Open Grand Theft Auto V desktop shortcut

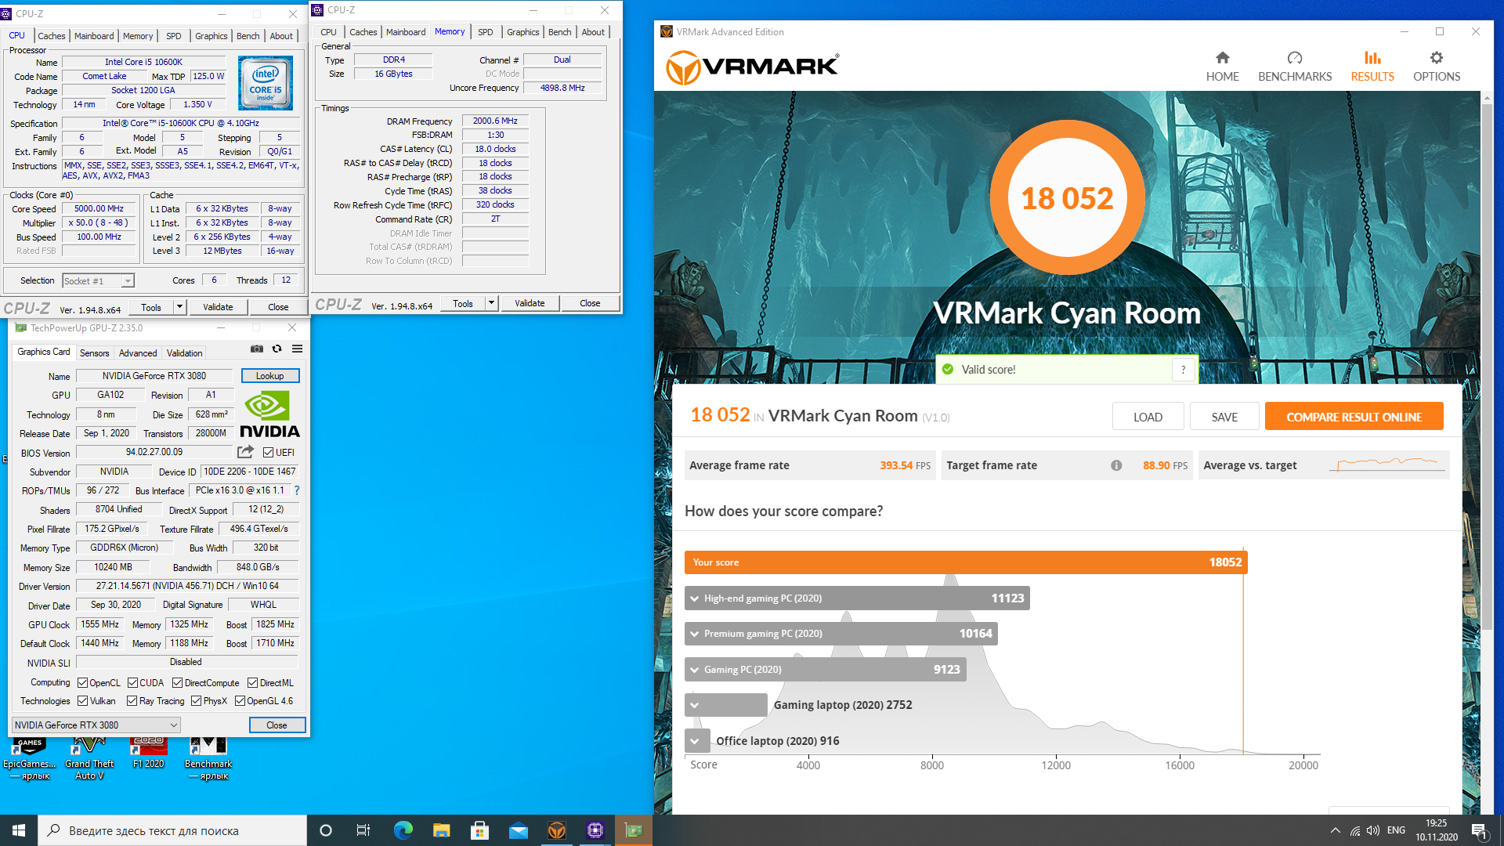[89, 758]
